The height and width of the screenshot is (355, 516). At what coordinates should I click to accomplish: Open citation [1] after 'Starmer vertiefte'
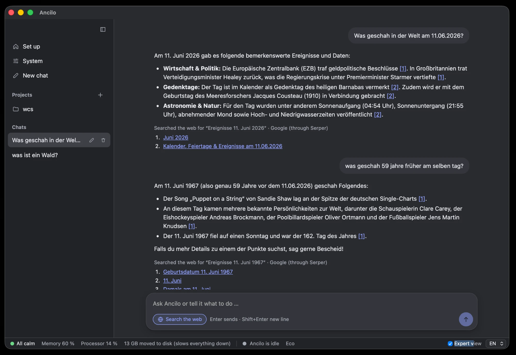[x=441, y=77]
